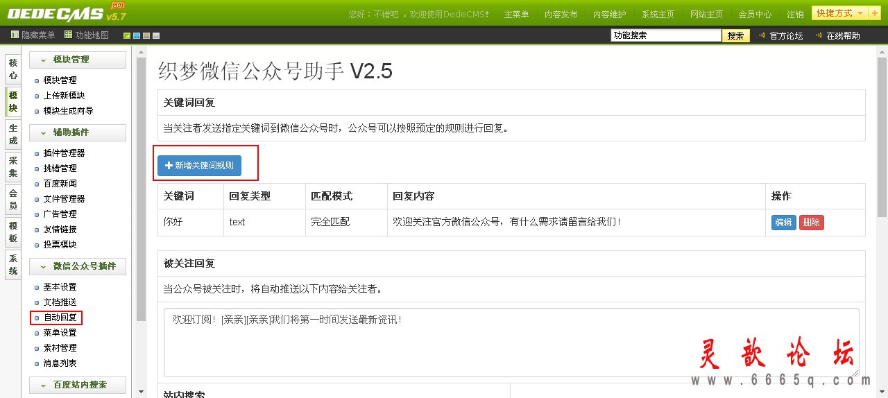Open 会员中心 in top navigation
The width and height of the screenshot is (888, 398).
(x=755, y=15)
